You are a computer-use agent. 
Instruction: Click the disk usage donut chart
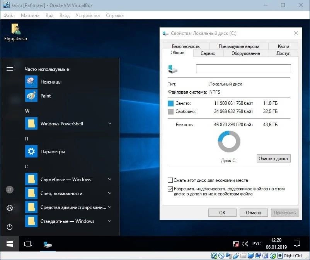click(229, 141)
